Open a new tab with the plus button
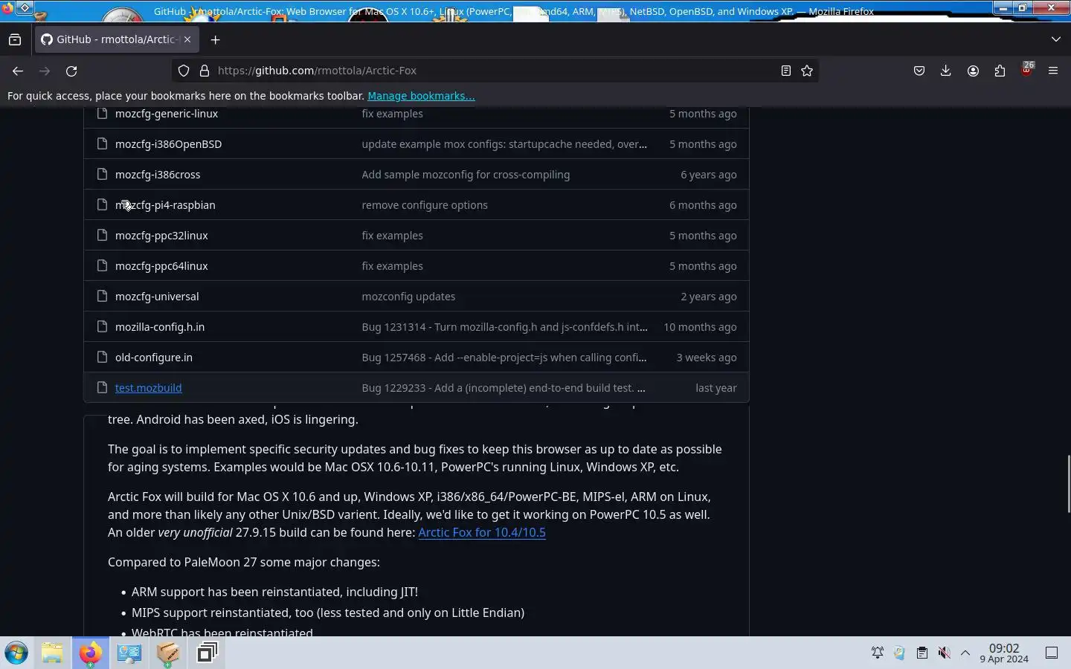This screenshot has width=1071, height=669. (216, 39)
